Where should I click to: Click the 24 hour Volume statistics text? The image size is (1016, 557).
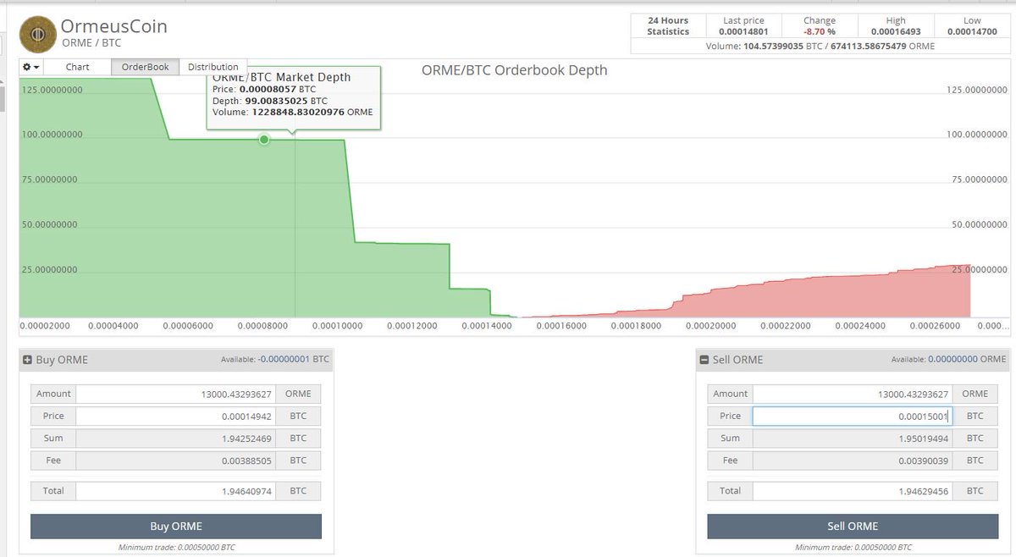[820, 46]
